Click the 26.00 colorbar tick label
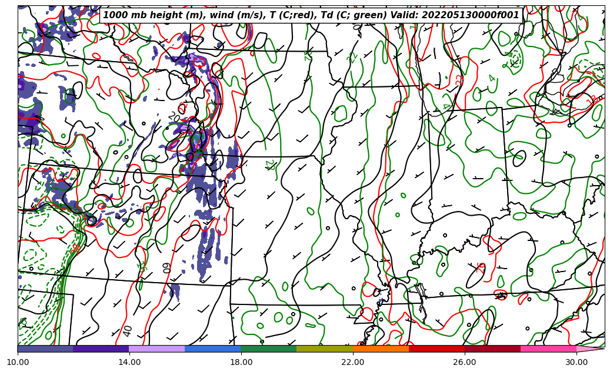Screen dimensions: 610x372 coord(465,362)
